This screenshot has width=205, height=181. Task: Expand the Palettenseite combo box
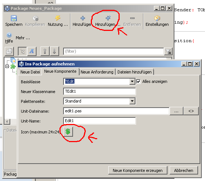coord(132,101)
